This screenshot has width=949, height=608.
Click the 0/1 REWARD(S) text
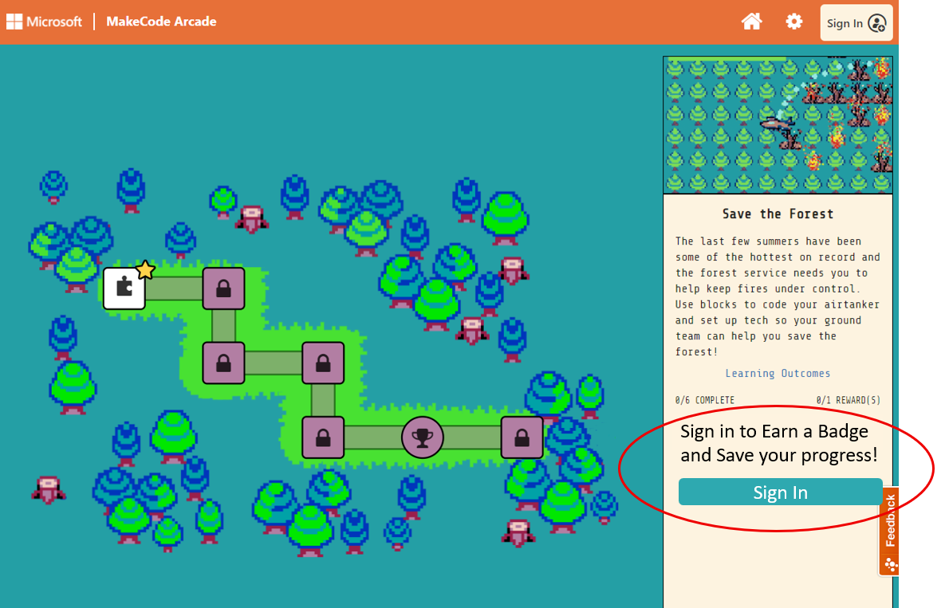click(848, 400)
